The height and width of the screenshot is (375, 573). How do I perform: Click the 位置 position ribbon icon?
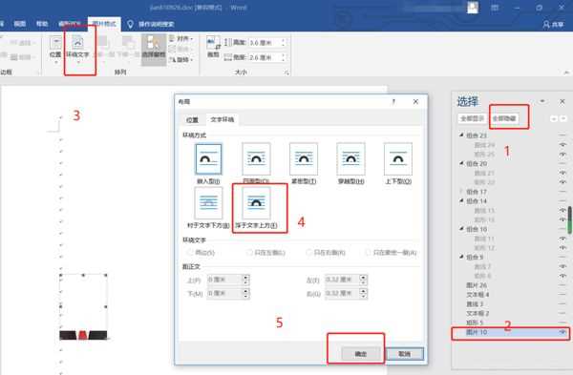55,49
